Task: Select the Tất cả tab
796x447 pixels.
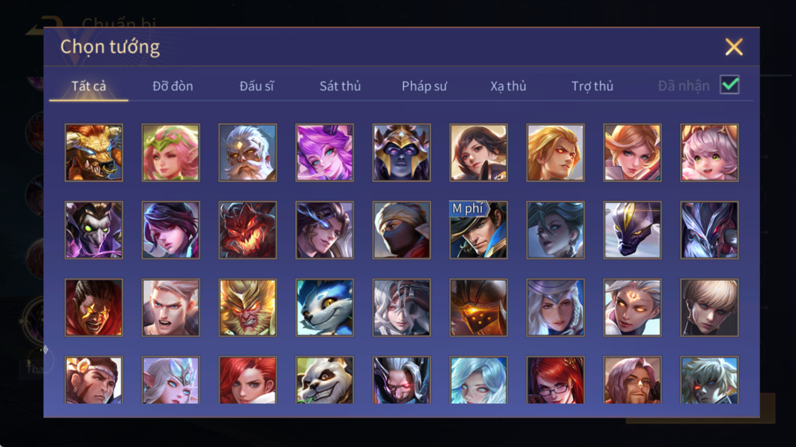Action: (89, 86)
